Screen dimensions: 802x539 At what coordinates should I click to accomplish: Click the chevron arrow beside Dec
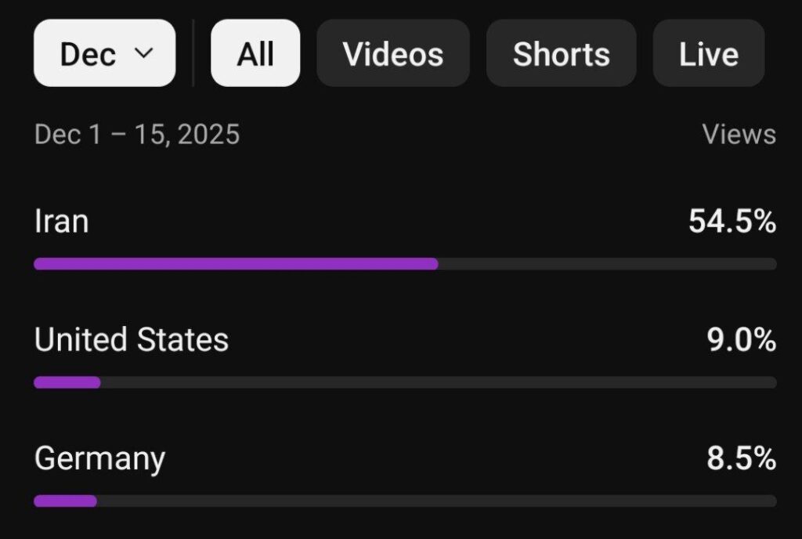(143, 53)
